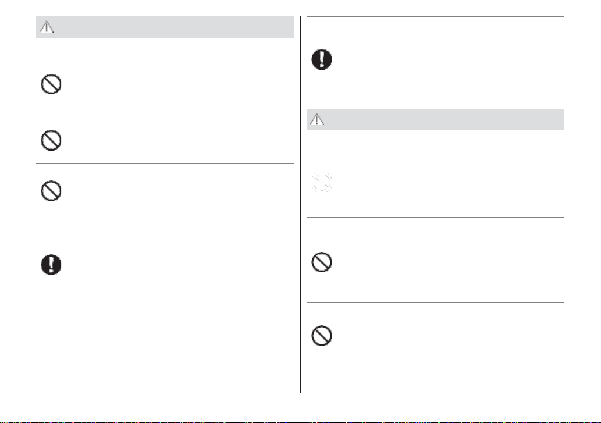Click the black exclamation icon in the left column
This screenshot has width=601, height=423.
(x=51, y=265)
